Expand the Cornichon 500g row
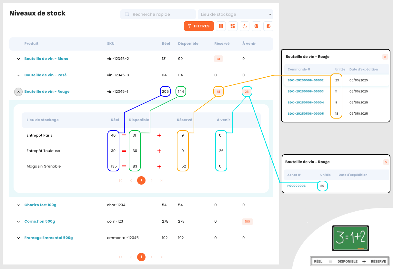 coord(18,222)
